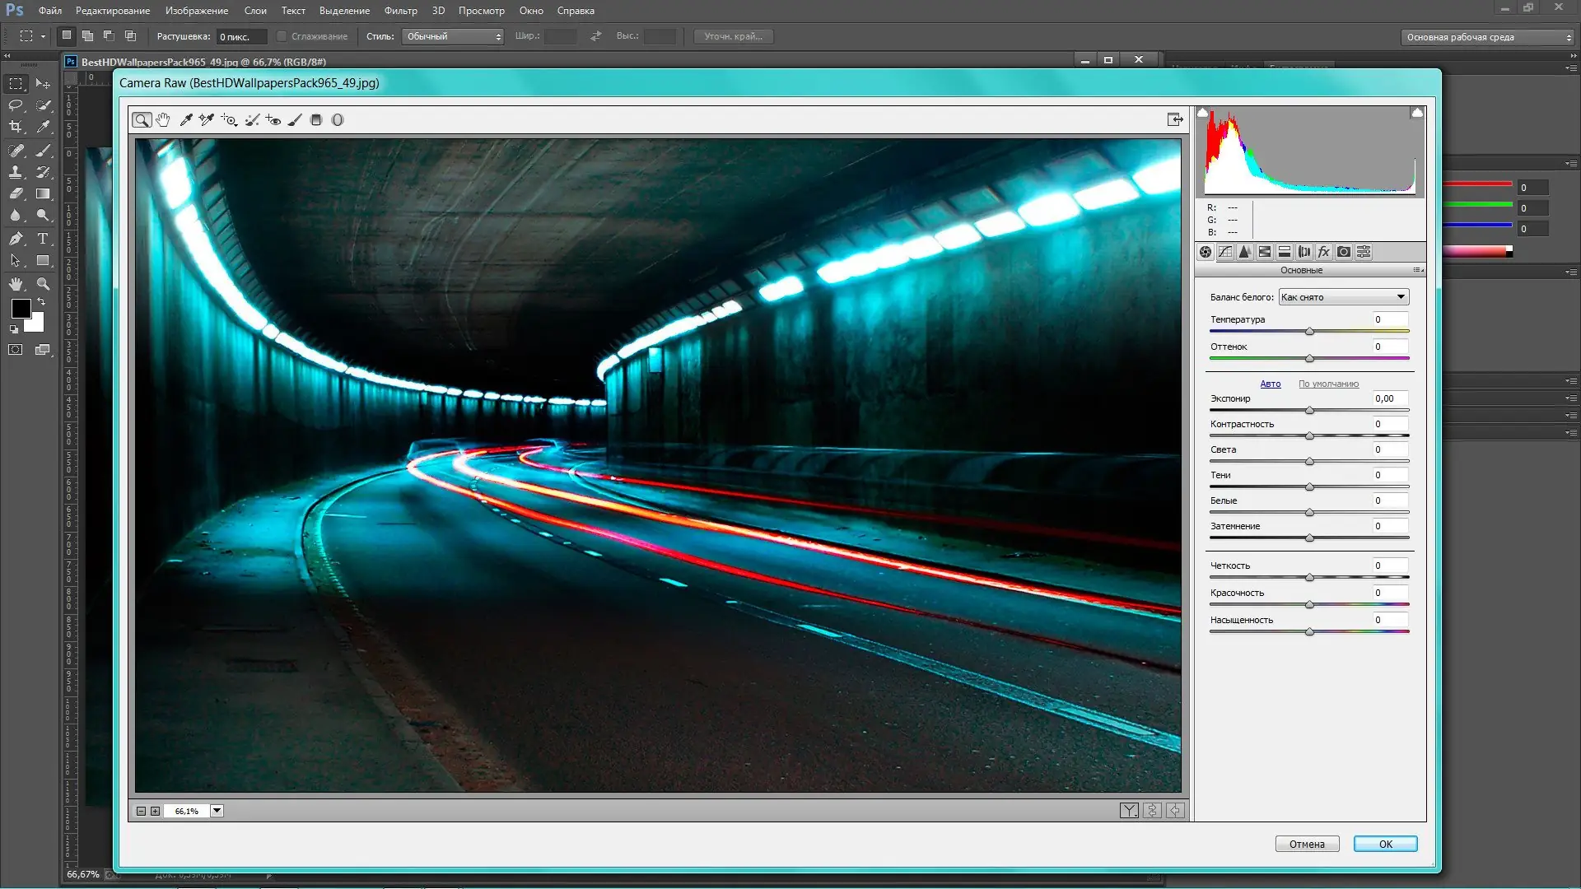This screenshot has height=889, width=1581.
Task: Toggle fullscreen mode icon above histogram
Action: pyautogui.click(x=1175, y=120)
